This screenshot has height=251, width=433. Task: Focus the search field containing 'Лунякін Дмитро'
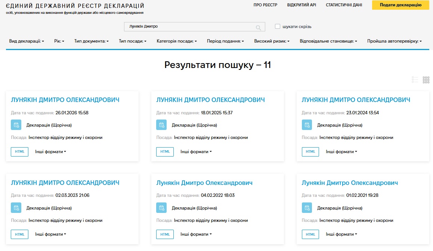194,27
